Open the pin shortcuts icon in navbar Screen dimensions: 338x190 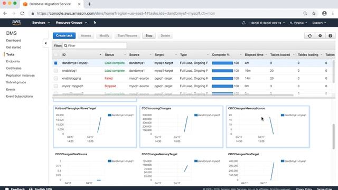pyautogui.click(x=95, y=23)
